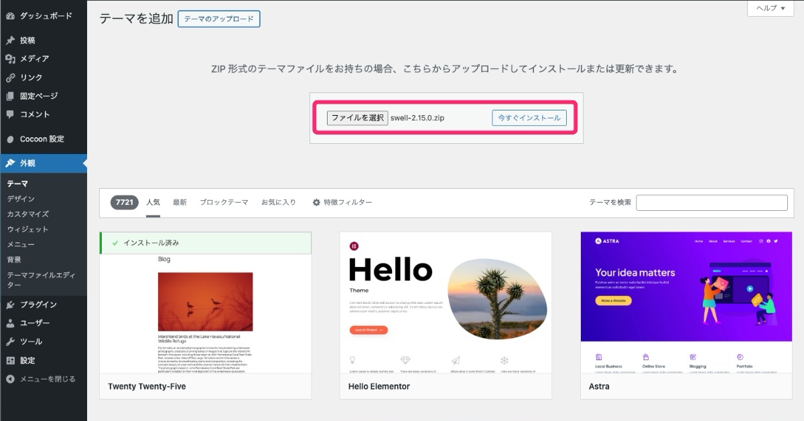Screen dimensions: 804x421
Task: Open メディア via its camera icon
Action: [x=9, y=59]
